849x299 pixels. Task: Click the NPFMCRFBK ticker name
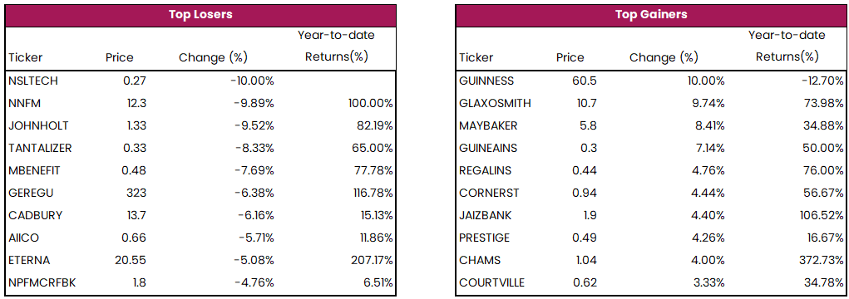pyautogui.click(x=42, y=282)
